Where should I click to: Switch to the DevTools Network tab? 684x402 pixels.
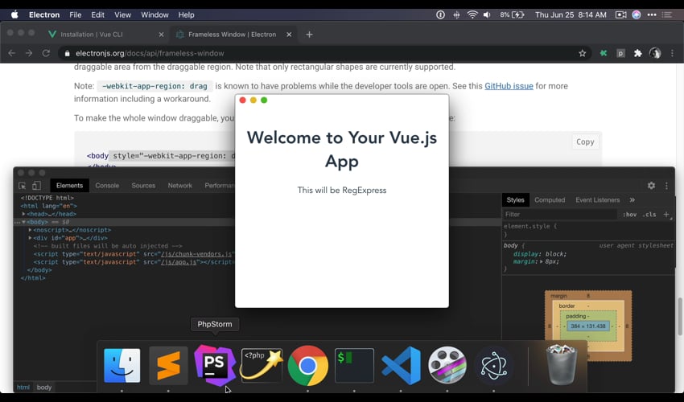pyautogui.click(x=179, y=185)
